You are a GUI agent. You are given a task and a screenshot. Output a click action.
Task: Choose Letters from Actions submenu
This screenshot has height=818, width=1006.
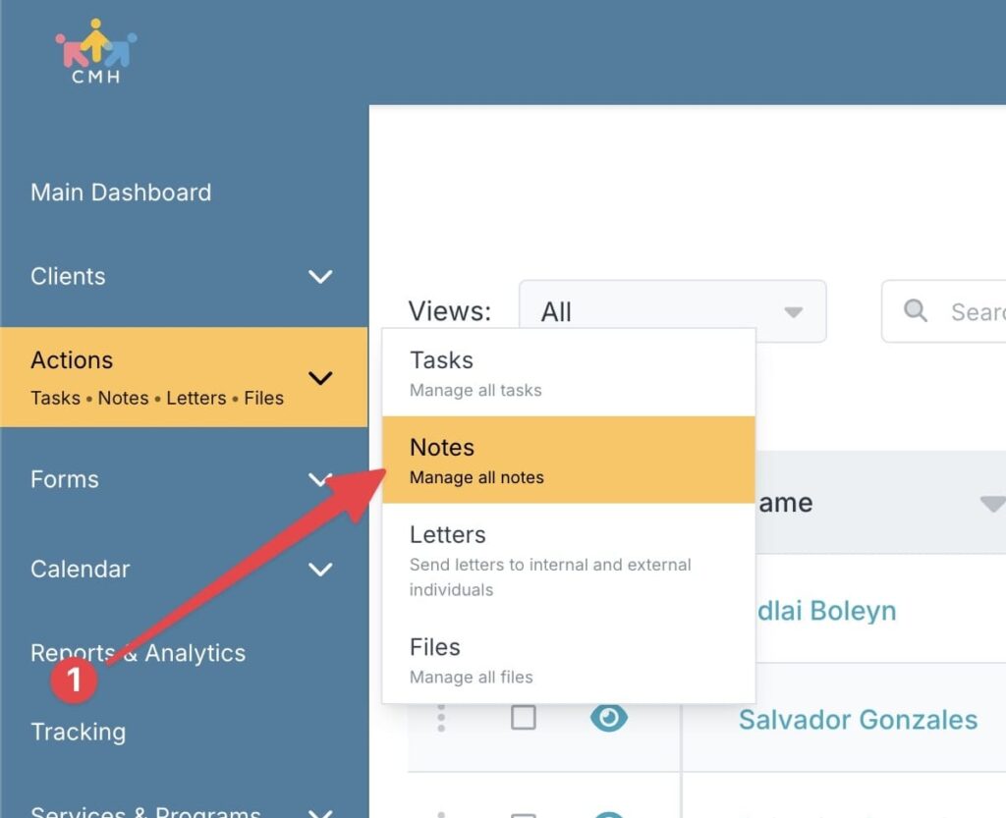[569, 560]
